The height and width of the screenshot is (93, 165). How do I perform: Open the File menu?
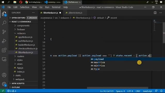9,7
